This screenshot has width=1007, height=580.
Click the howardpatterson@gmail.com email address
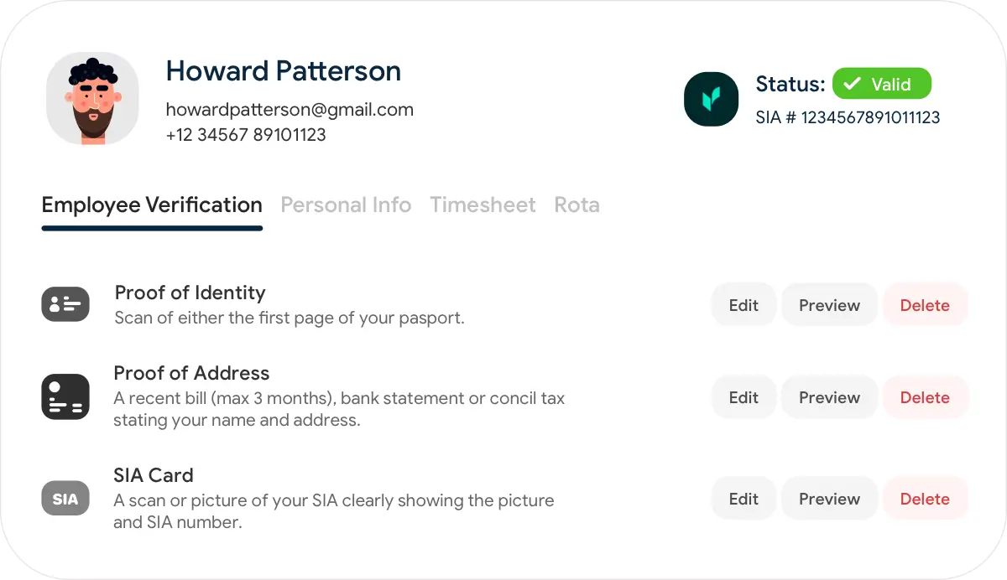coord(290,110)
